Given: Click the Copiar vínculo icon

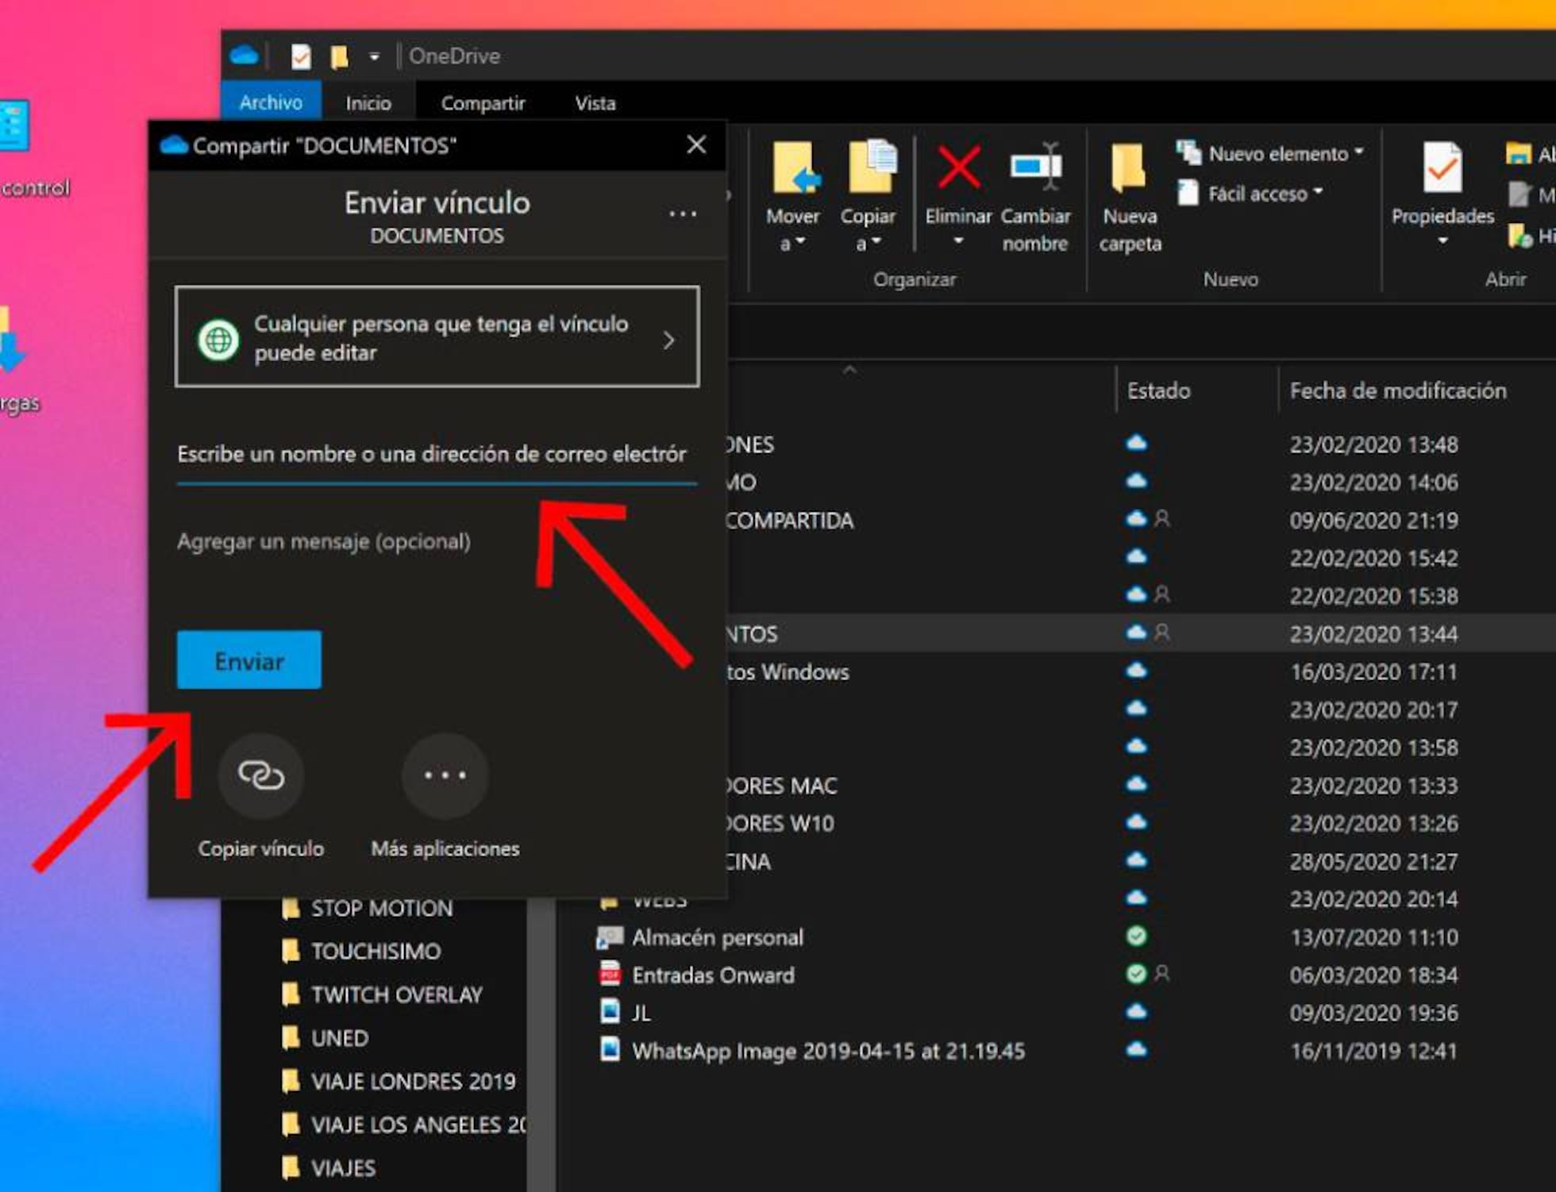Looking at the screenshot, I should click(261, 776).
